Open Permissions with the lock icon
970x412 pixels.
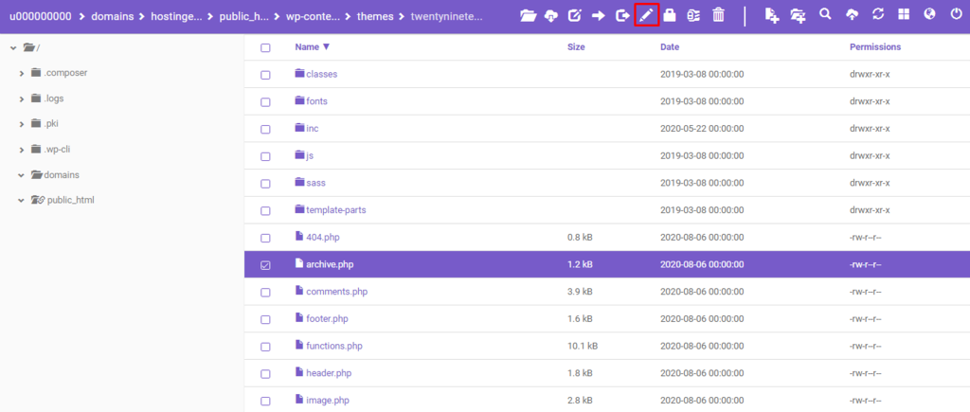click(x=670, y=15)
